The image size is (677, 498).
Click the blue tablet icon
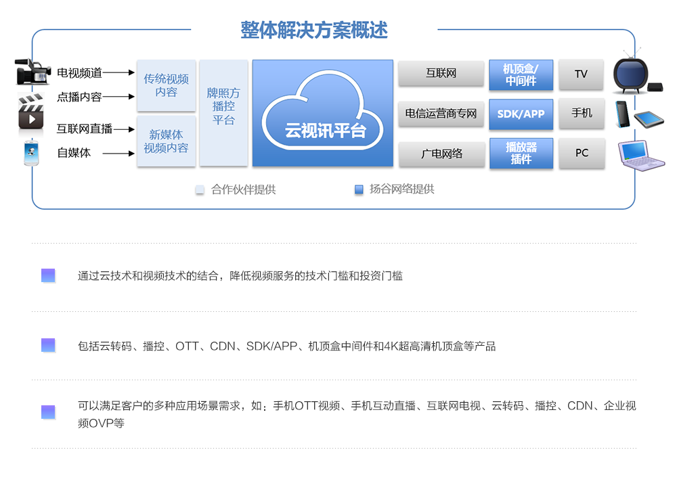pos(649,119)
